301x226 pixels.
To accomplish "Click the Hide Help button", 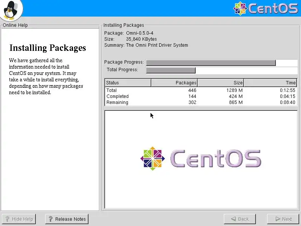I will pyautogui.click(x=18, y=219).
